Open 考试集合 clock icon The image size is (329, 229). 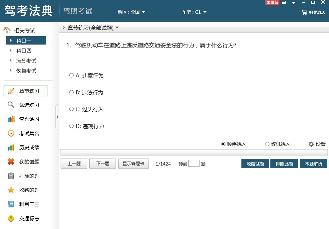[x=11, y=133]
